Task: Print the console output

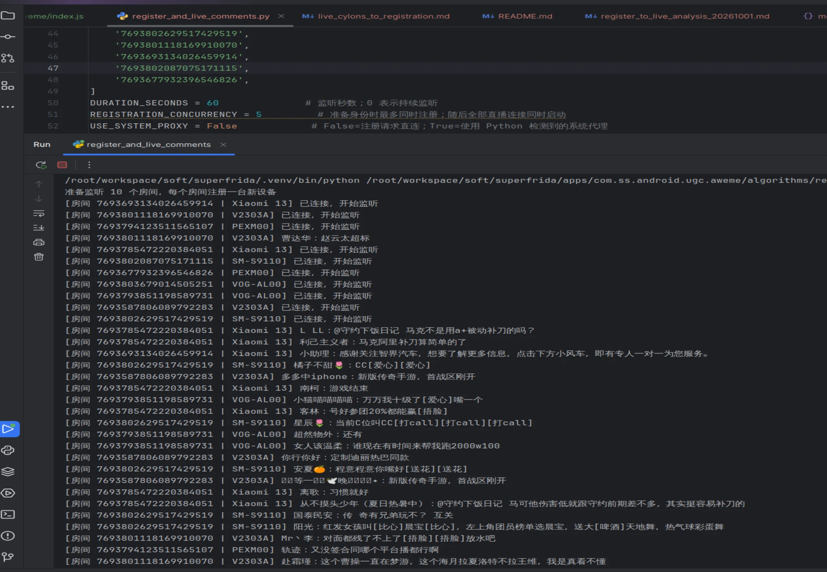Action: click(x=39, y=242)
